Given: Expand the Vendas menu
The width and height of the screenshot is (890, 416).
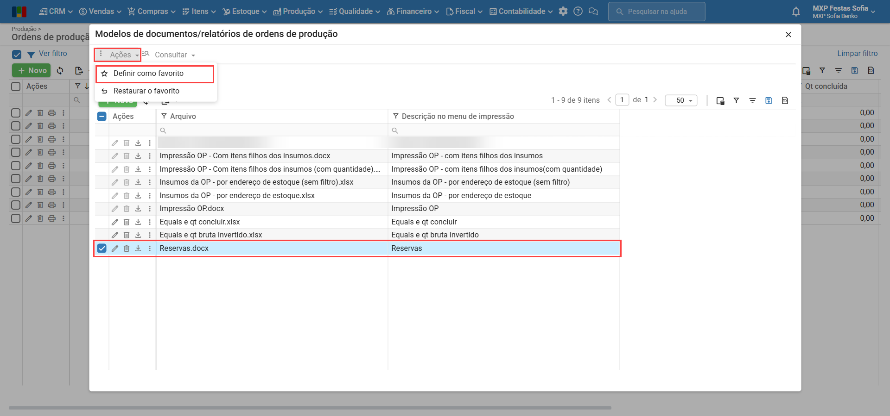Looking at the screenshot, I should click(x=100, y=12).
